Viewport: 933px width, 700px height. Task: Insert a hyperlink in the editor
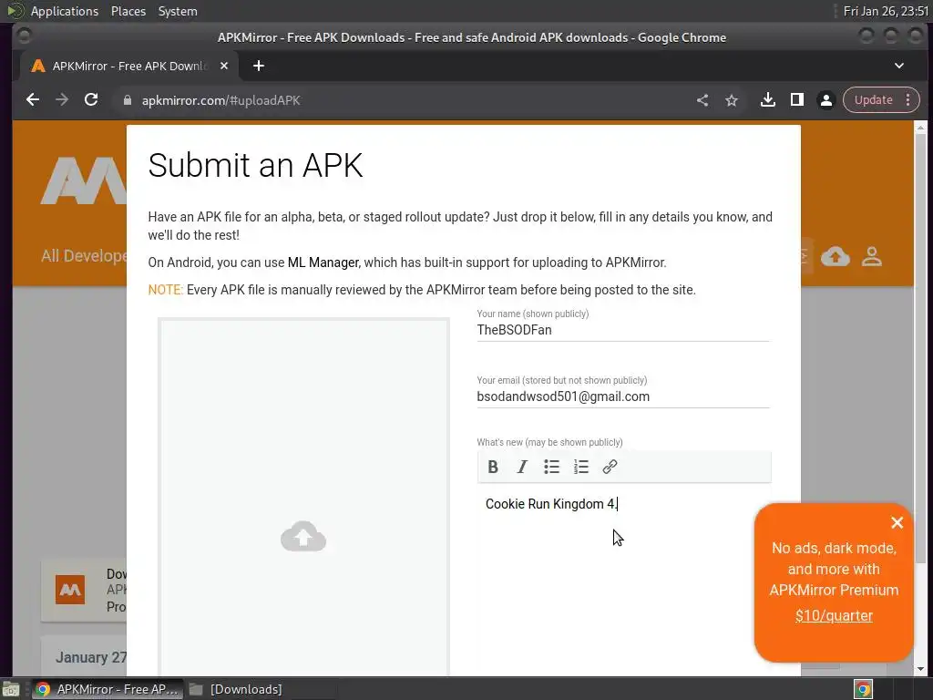tap(610, 467)
